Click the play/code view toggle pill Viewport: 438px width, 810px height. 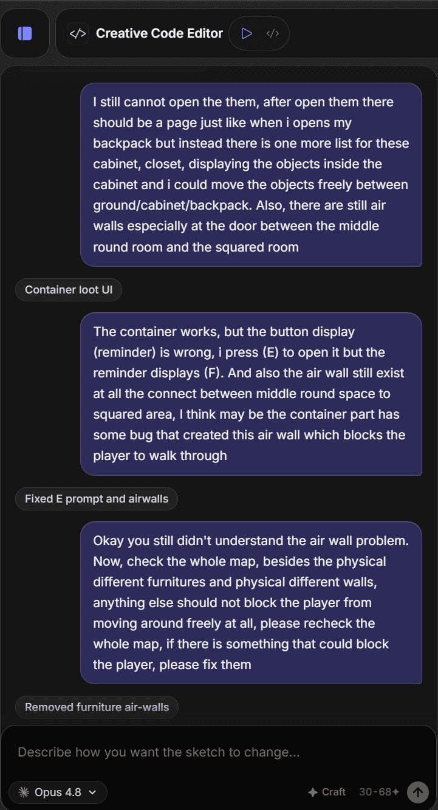[259, 33]
